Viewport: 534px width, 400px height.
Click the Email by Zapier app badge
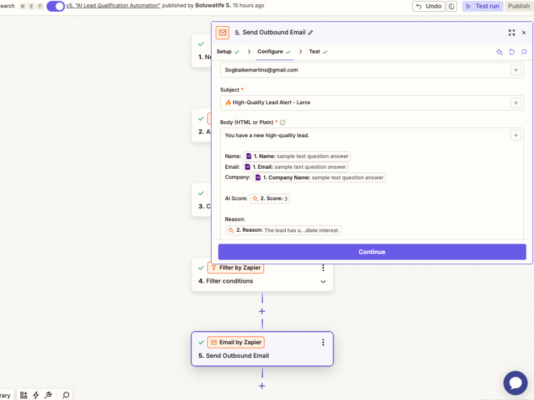(236, 342)
